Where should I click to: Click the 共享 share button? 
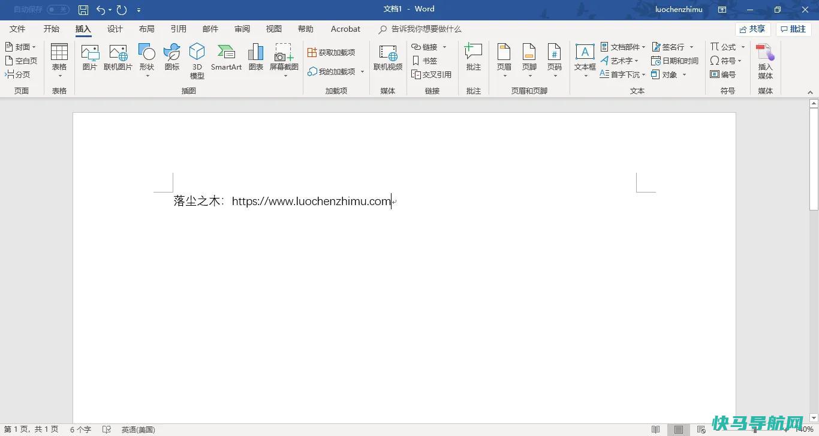click(x=752, y=29)
